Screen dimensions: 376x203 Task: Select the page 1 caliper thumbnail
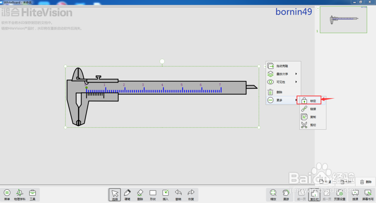click(x=343, y=20)
